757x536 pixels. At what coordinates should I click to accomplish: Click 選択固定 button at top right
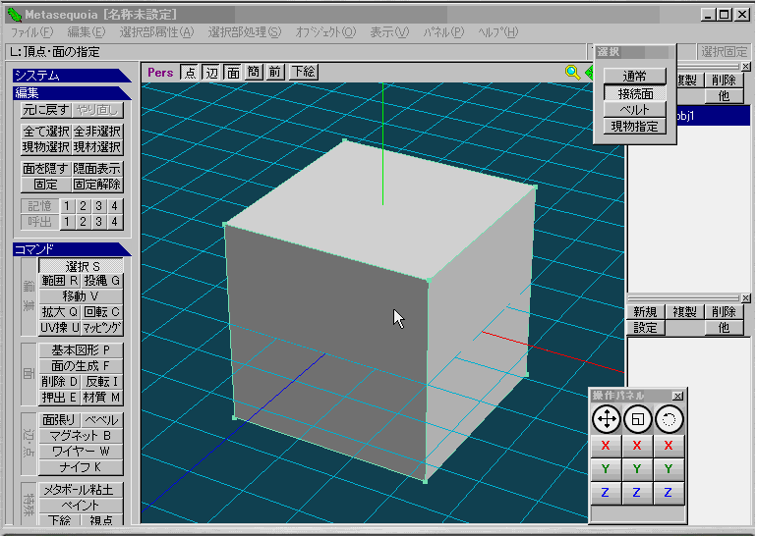[x=724, y=52]
